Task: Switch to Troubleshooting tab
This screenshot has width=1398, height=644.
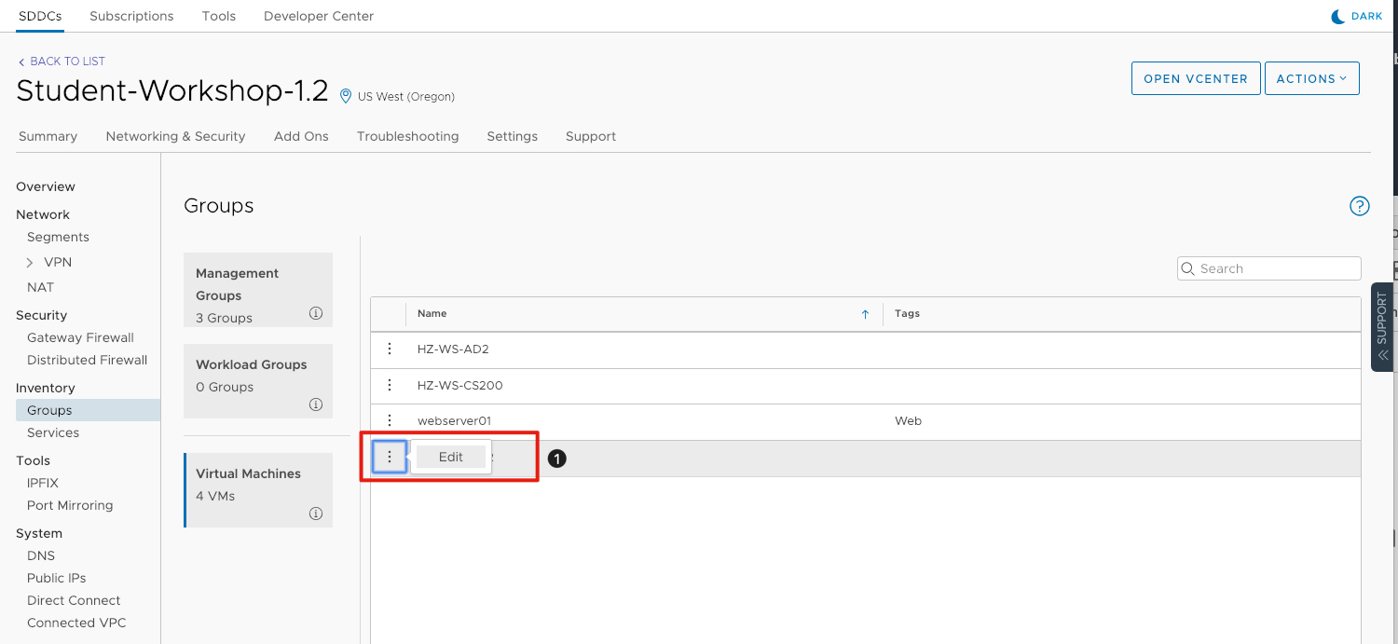Action: (407, 136)
